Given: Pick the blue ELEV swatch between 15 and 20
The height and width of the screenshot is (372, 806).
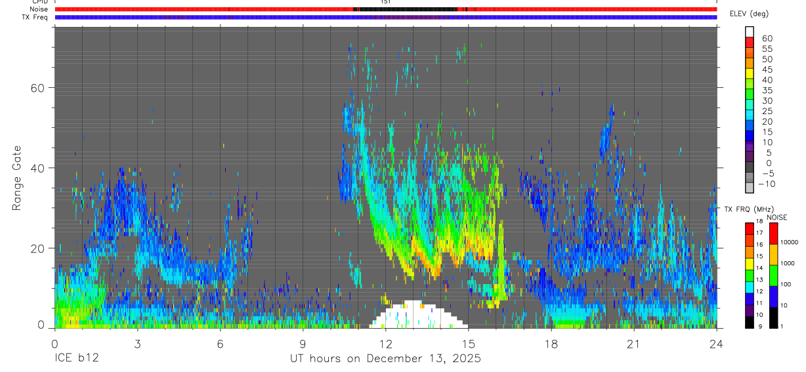Looking at the screenshot, I should tap(750, 127).
